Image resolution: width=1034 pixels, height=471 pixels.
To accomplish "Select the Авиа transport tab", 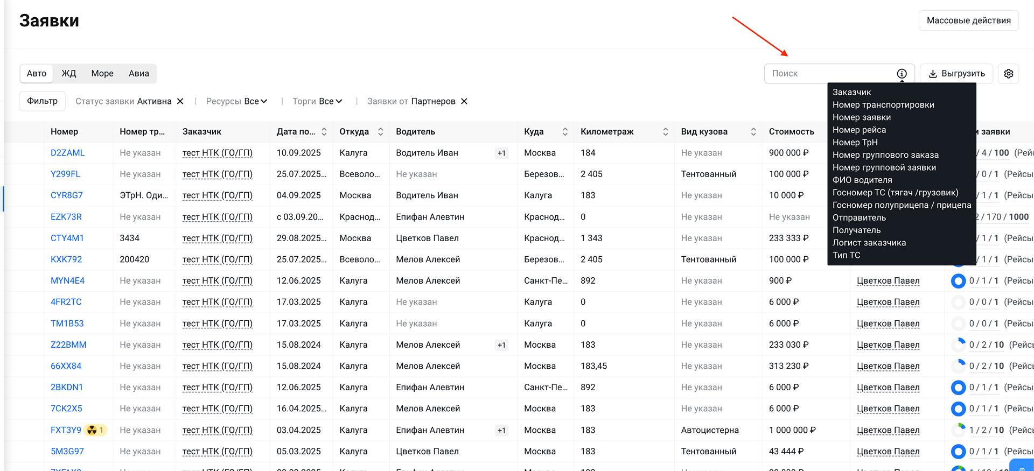I will pyautogui.click(x=138, y=74).
